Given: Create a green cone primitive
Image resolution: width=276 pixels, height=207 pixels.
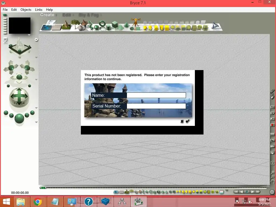Looking at the screenshot, I should (x=126, y=25).
